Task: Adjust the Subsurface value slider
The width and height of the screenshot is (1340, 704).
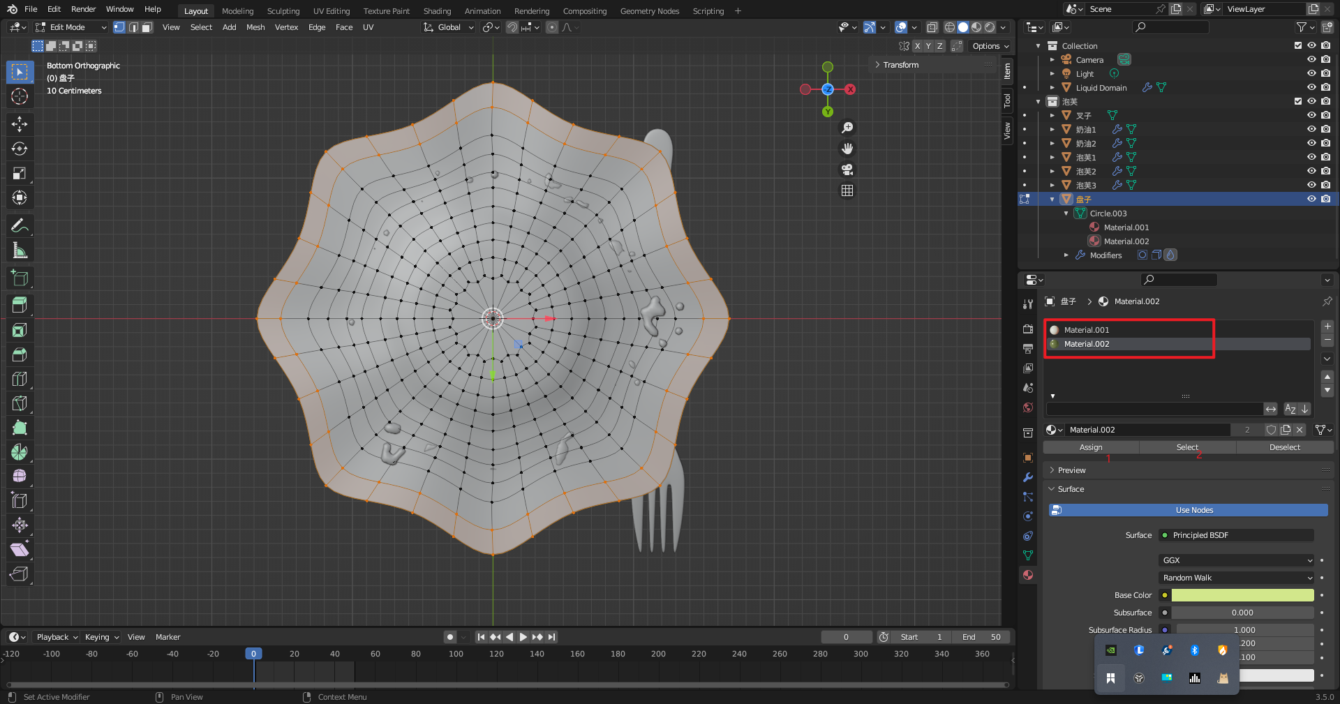Action: tap(1242, 613)
